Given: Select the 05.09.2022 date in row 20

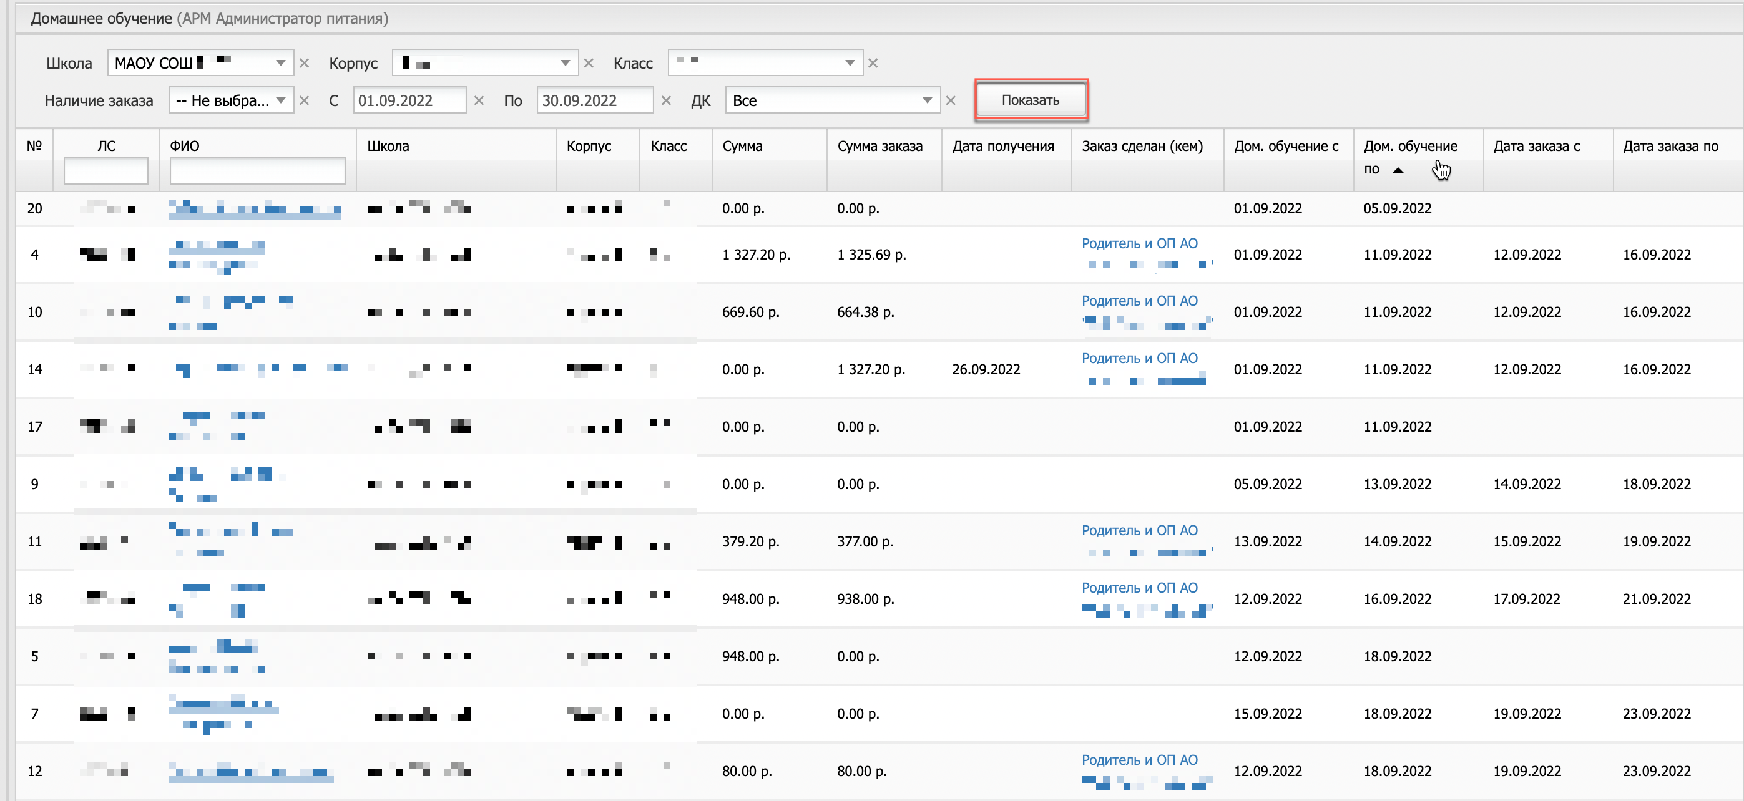Looking at the screenshot, I should (1398, 209).
